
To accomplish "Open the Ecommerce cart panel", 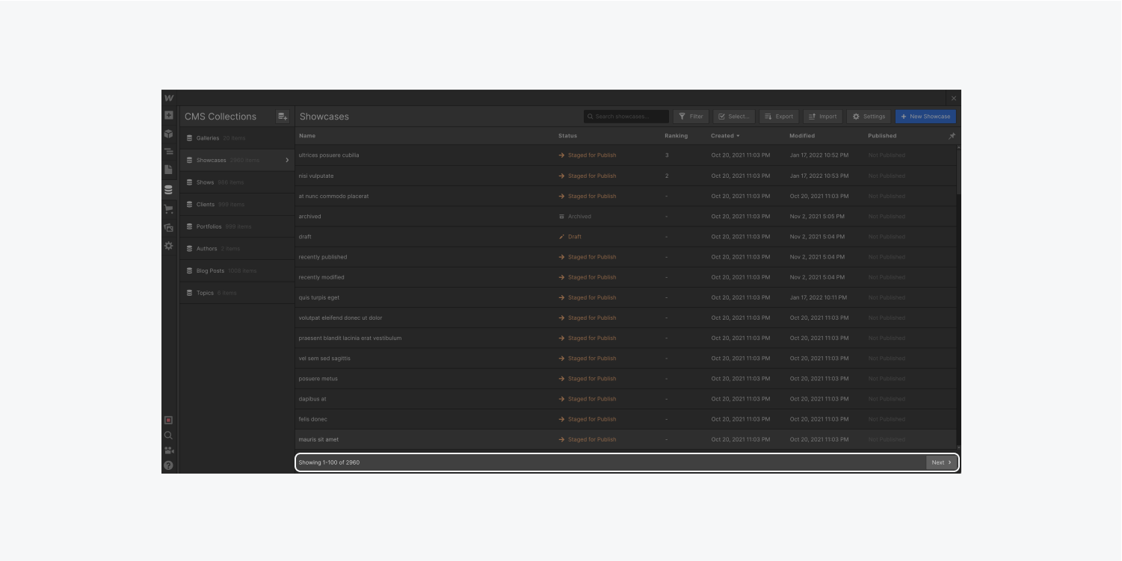I will (169, 209).
